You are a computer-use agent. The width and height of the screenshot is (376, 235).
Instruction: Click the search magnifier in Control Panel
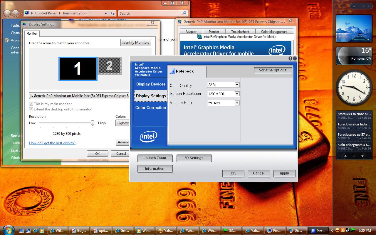click(184, 13)
